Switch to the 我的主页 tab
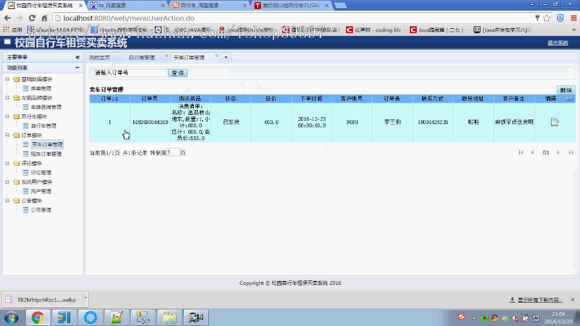 point(100,58)
